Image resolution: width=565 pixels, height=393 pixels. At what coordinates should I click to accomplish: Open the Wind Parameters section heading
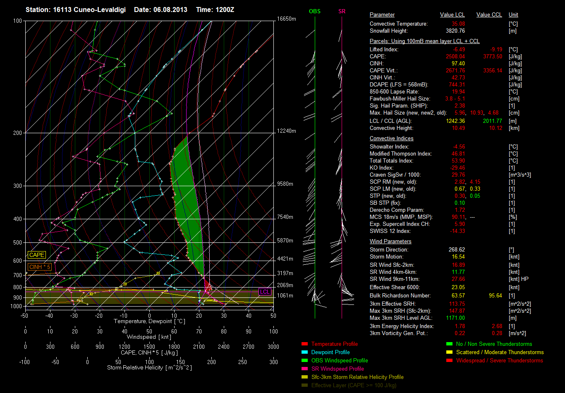(x=390, y=242)
